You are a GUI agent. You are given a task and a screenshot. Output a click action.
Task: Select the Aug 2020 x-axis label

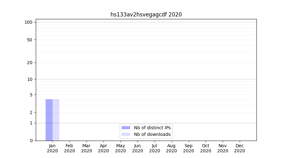pyautogui.click(x=171, y=148)
